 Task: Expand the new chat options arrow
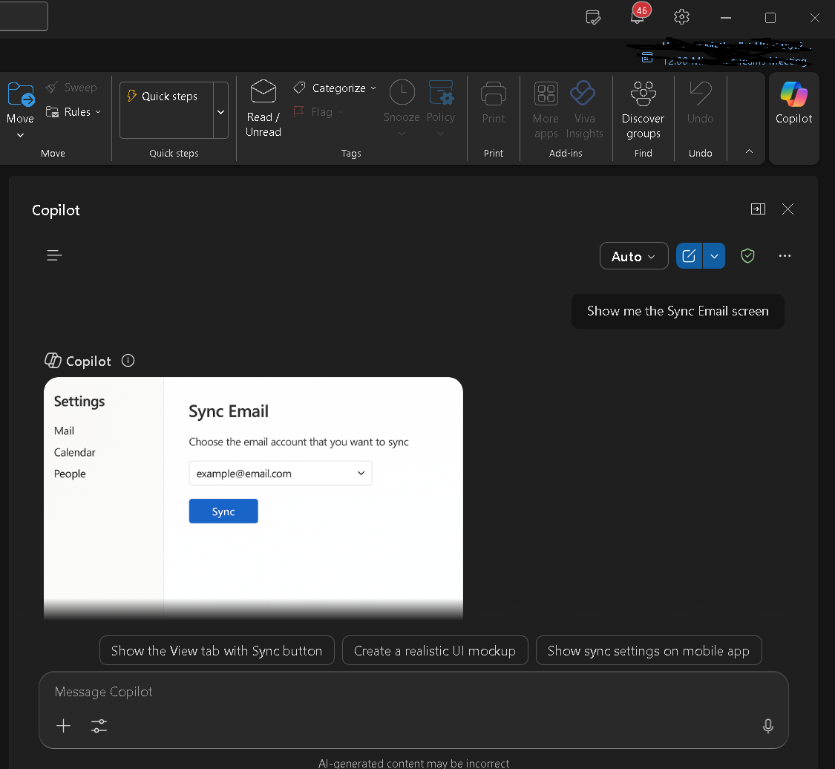[x=714, y=256]
